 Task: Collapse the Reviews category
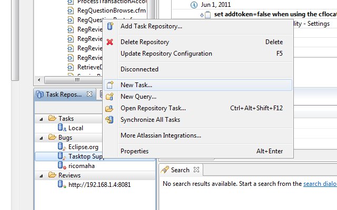[x=41, y=176]
